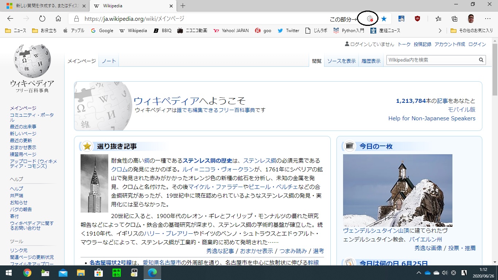The width and height of the screenshot is (498, 280).
Task: View site info via the lock icon
Action: click(x=76, y=19)
